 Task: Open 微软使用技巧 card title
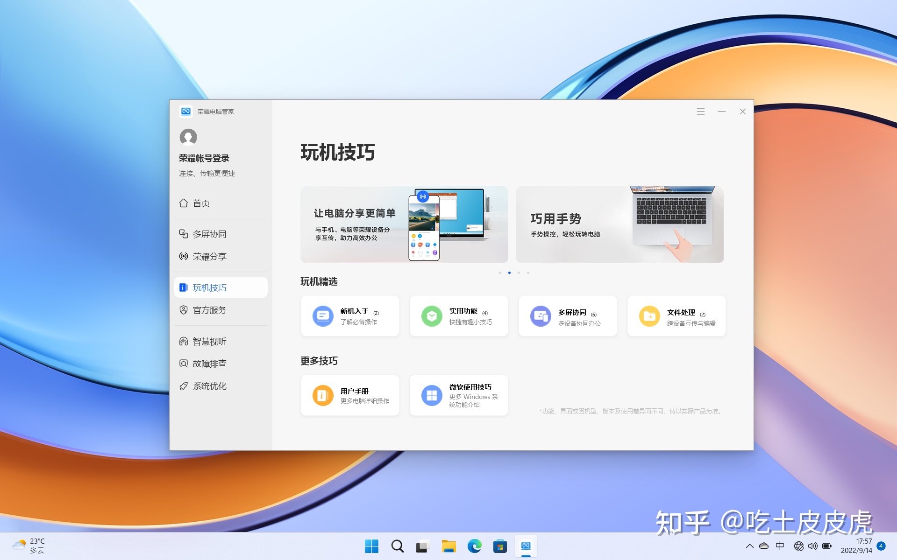tap(470, 387)
